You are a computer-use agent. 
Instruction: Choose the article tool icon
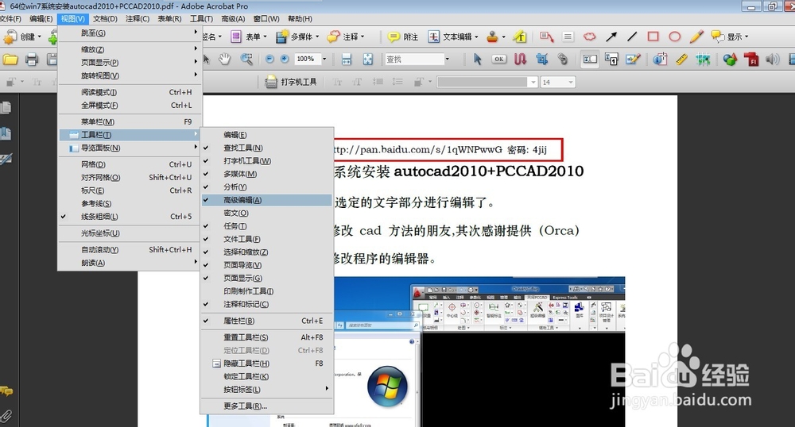[520, 60]
